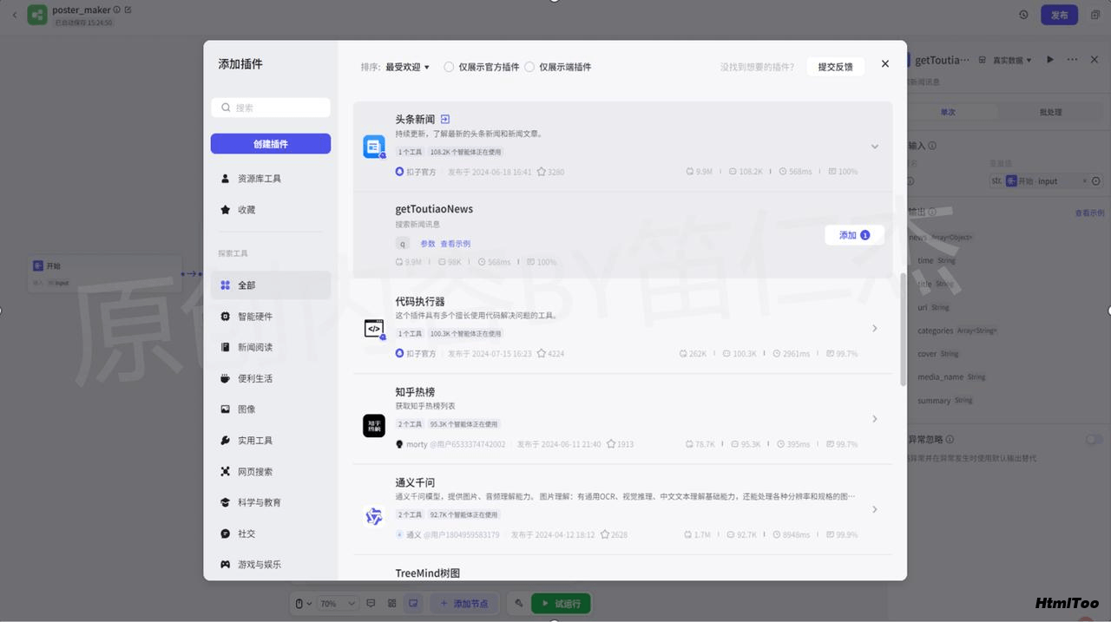
Task: Switch to 批处理 tab
Action: 1050,112
